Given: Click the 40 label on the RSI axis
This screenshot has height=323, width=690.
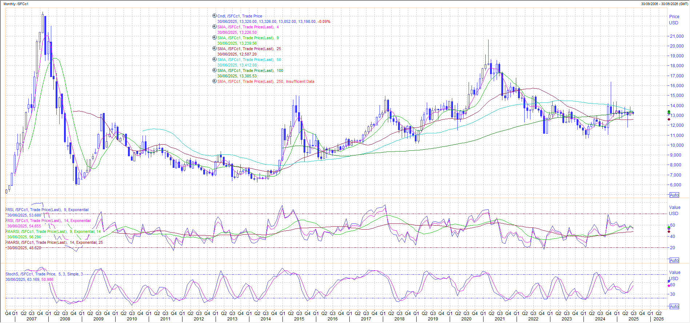Looking at the screenshot, I should (673, 236).
